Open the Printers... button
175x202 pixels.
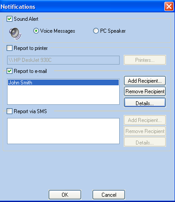tap(145, 60)
